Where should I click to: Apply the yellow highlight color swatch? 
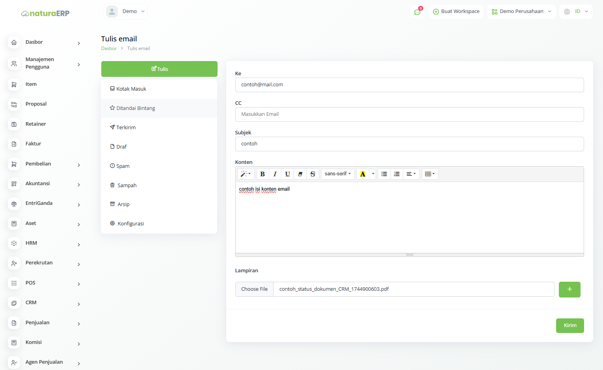(363, 174)
